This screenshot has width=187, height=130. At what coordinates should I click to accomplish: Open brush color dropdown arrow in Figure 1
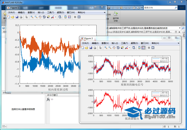pos(55,17)
